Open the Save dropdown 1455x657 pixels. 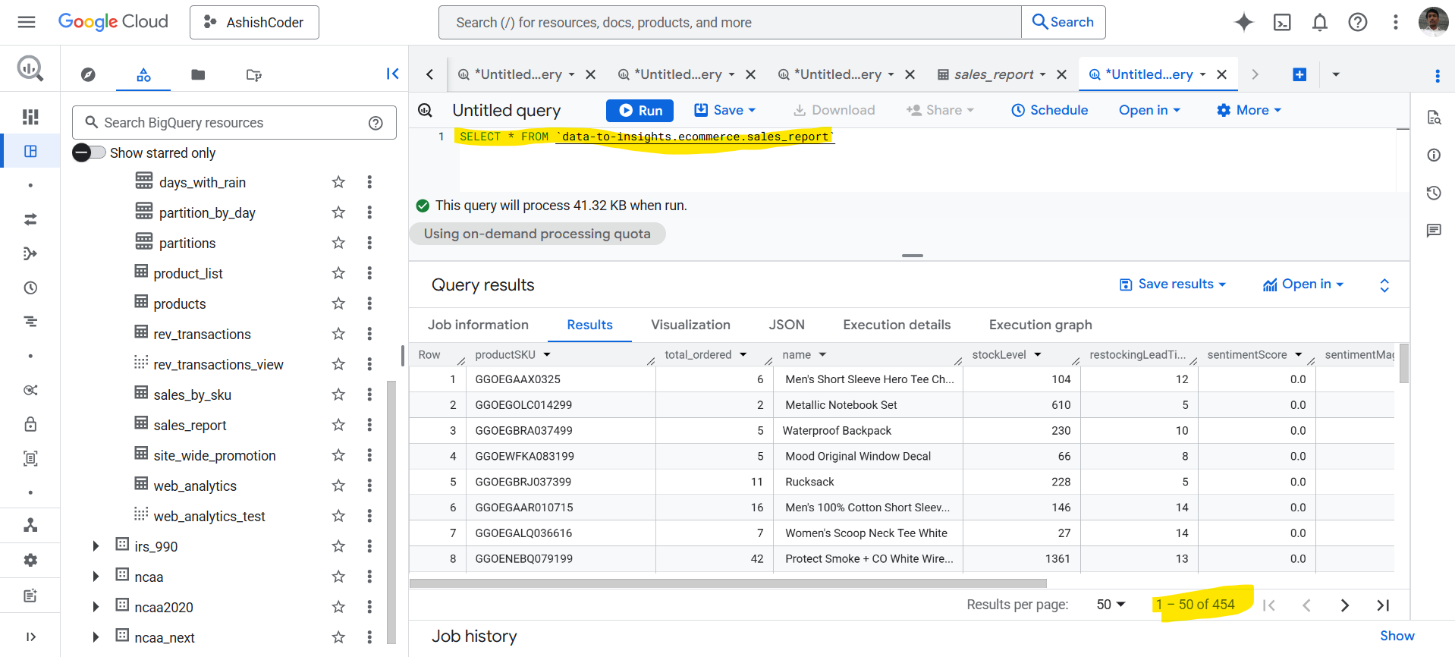click(x=725, y=110)
